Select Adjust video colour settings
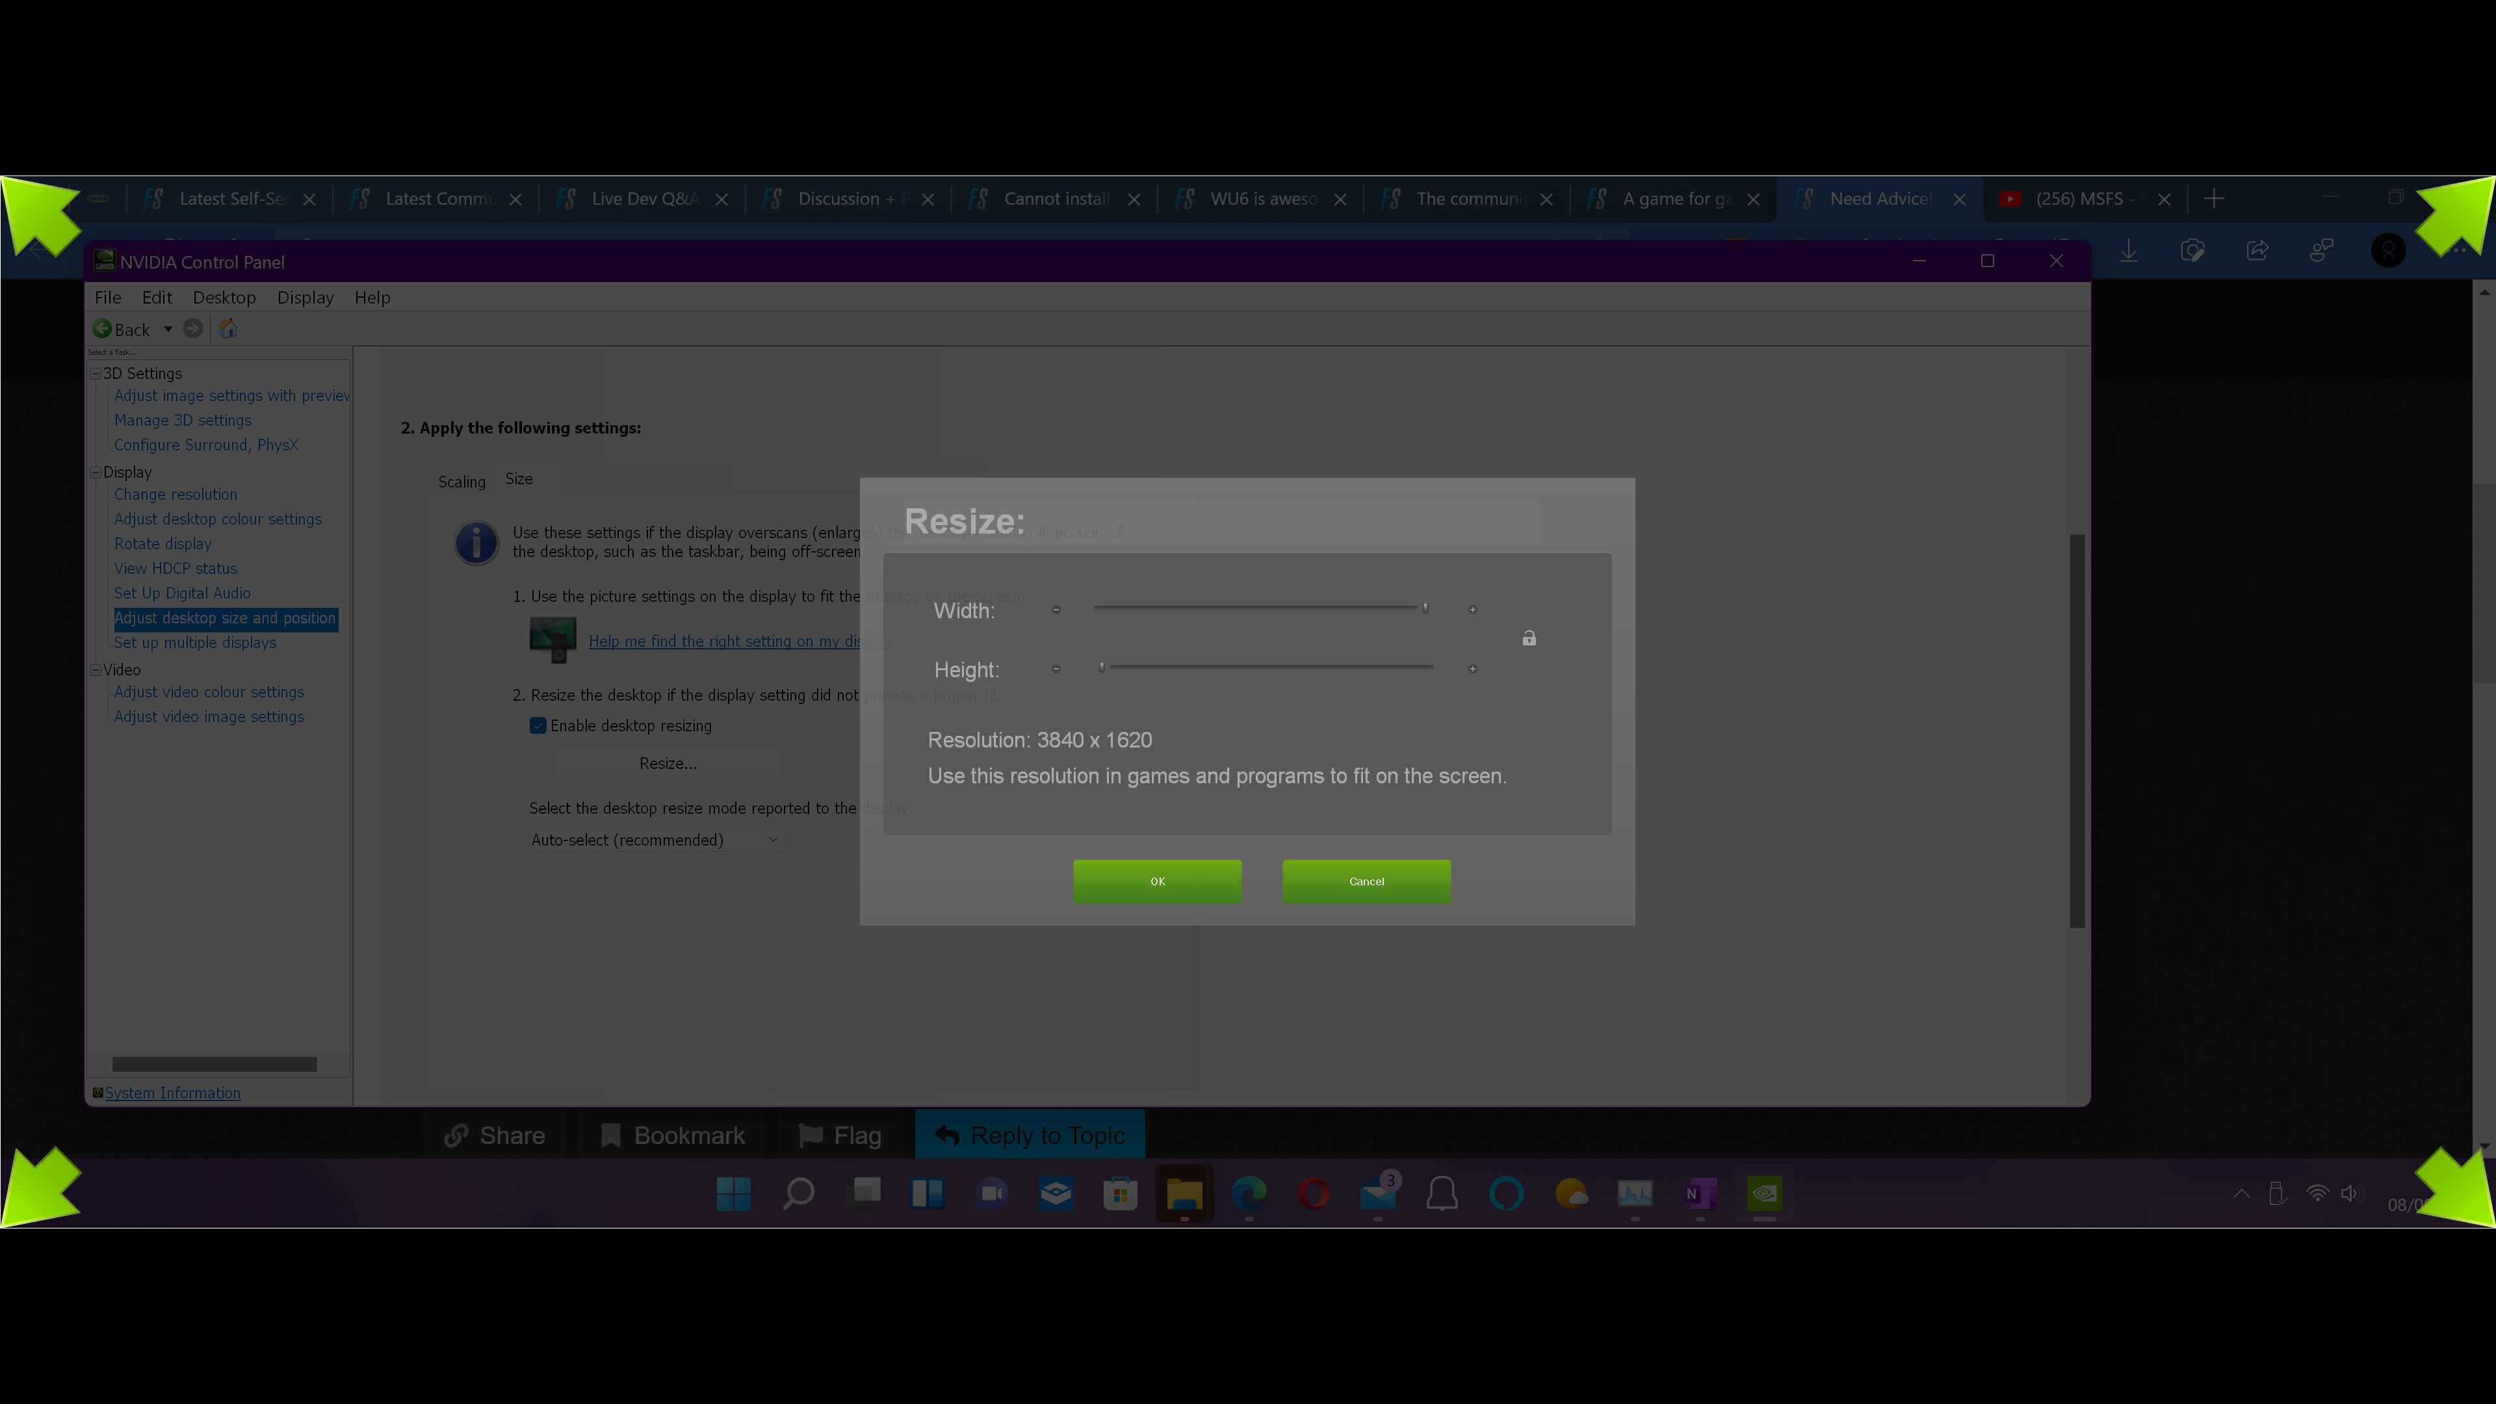The image size is (2496, 1404). tap(208, 692)
